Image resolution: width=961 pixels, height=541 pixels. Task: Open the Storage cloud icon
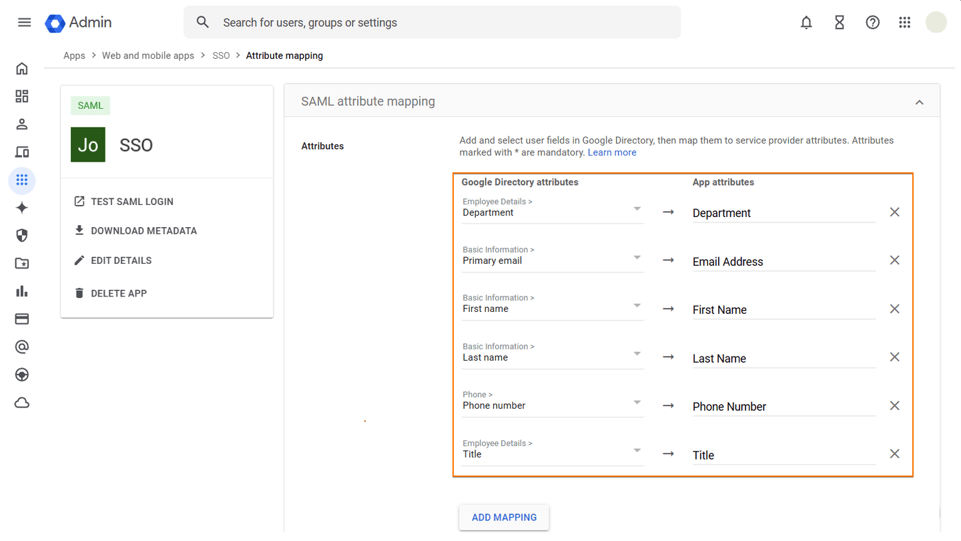click(21, 402)
